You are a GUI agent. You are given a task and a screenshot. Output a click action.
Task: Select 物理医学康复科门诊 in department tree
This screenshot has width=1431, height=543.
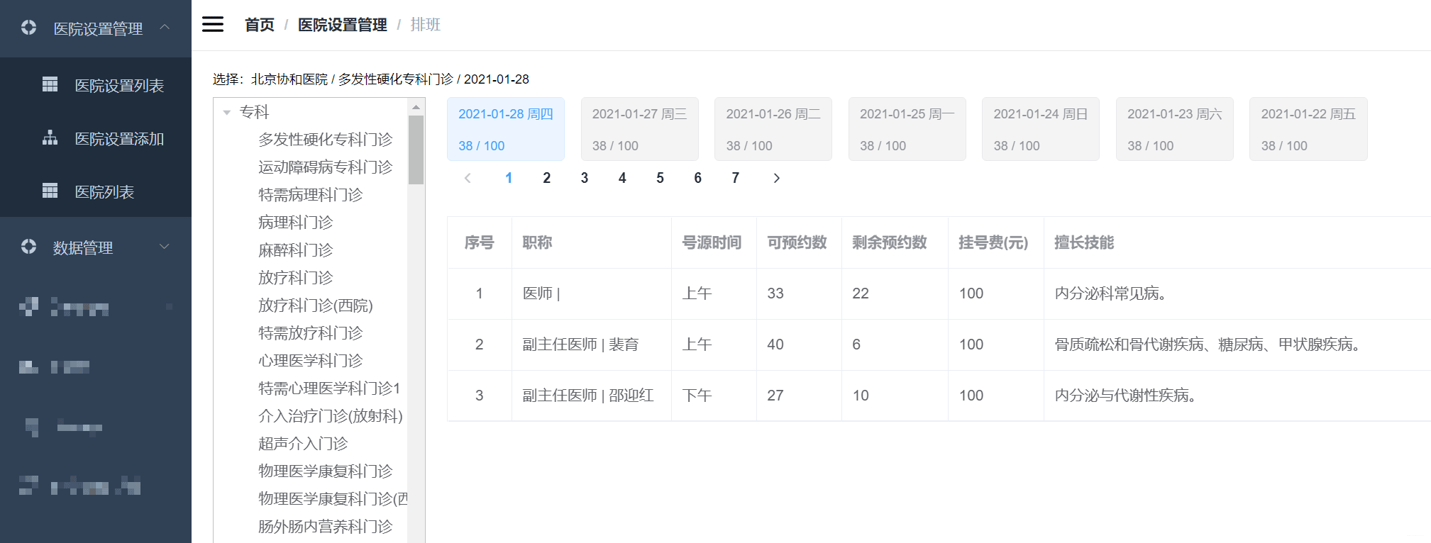(x=325, y=471)
